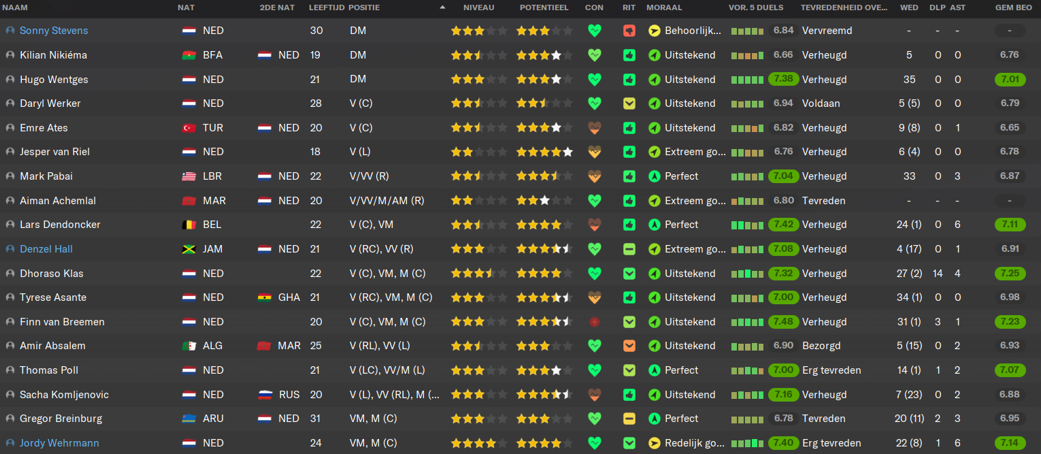Click Jesper van Riel's potential star rating

tap(544, 152)
